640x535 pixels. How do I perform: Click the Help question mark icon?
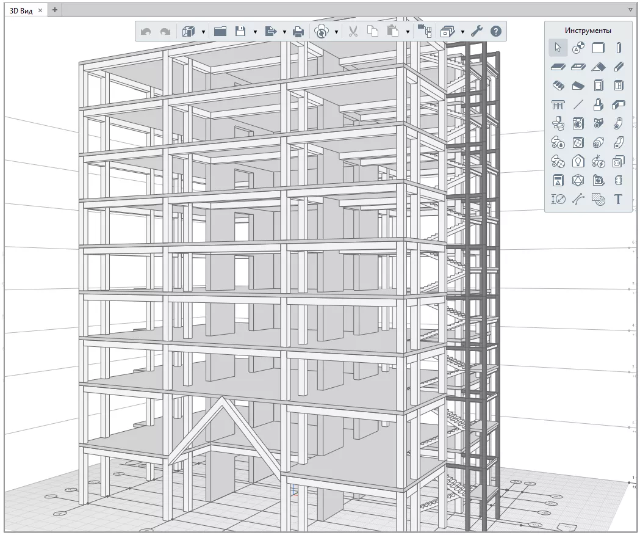496,31
